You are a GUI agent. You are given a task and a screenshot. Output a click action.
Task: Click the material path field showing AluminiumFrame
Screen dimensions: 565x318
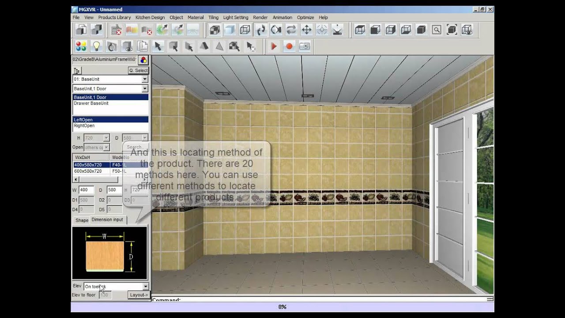tap(105, 59)
